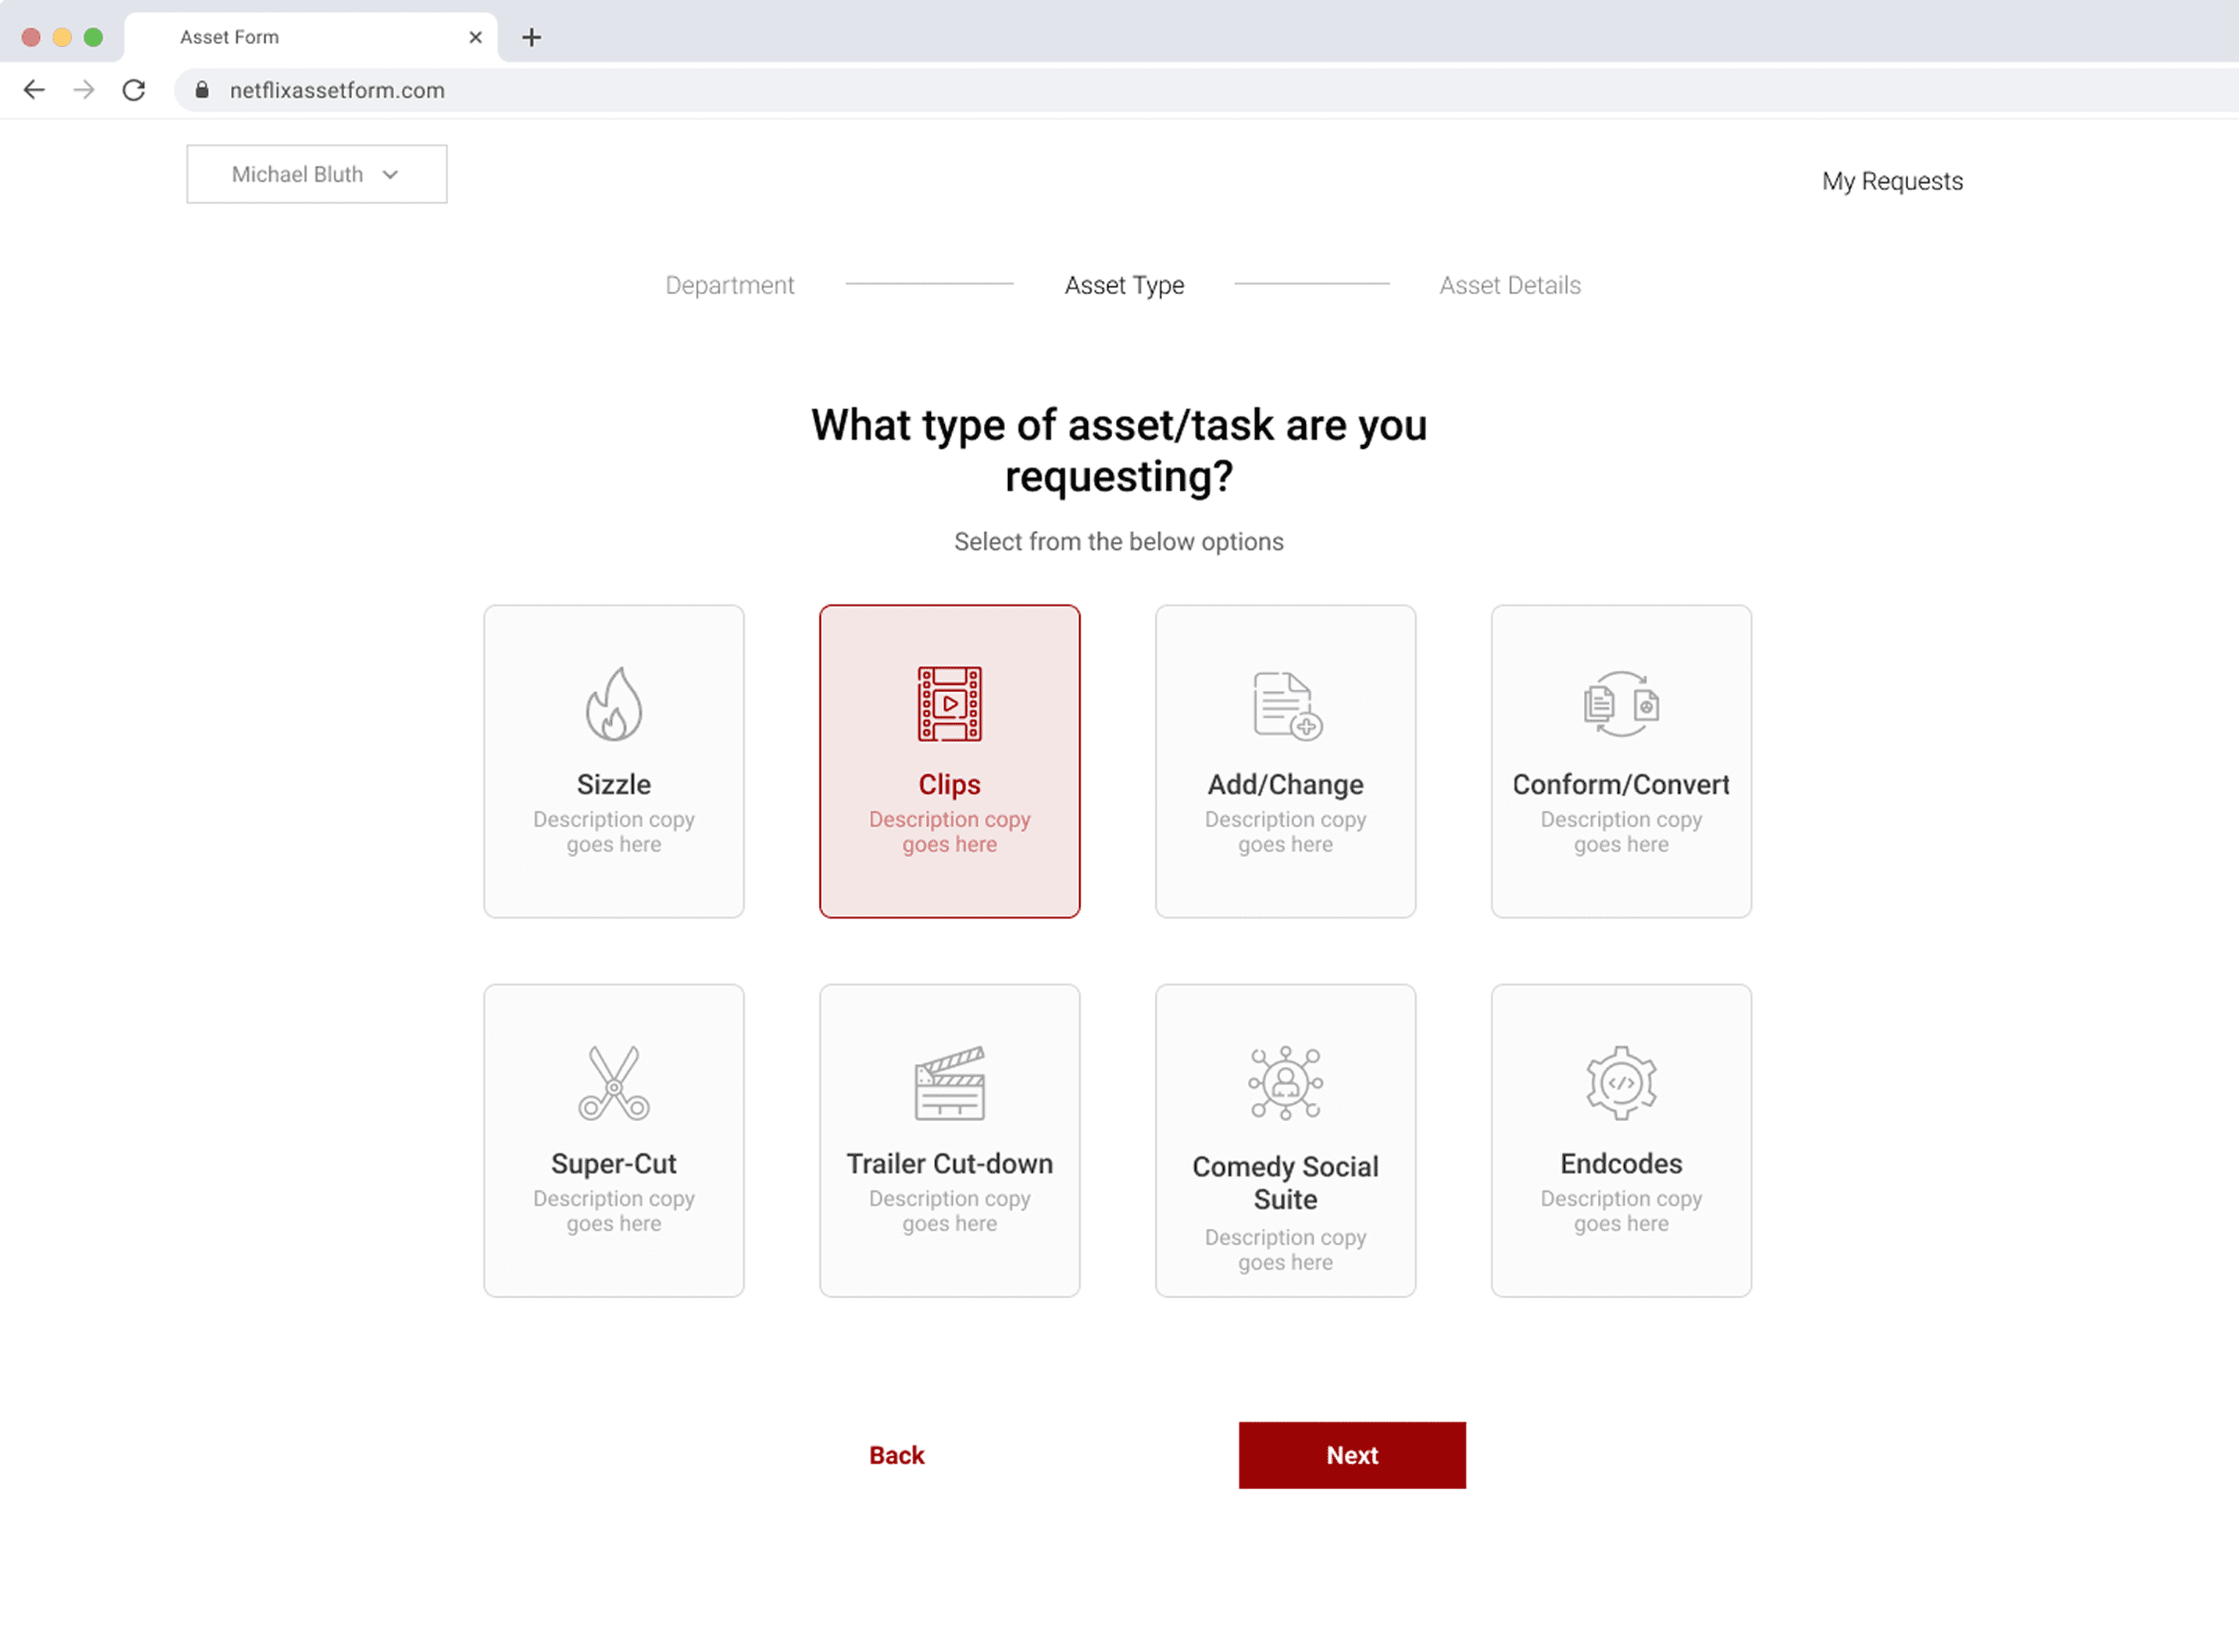Click the Back link

pos(896,1455)
